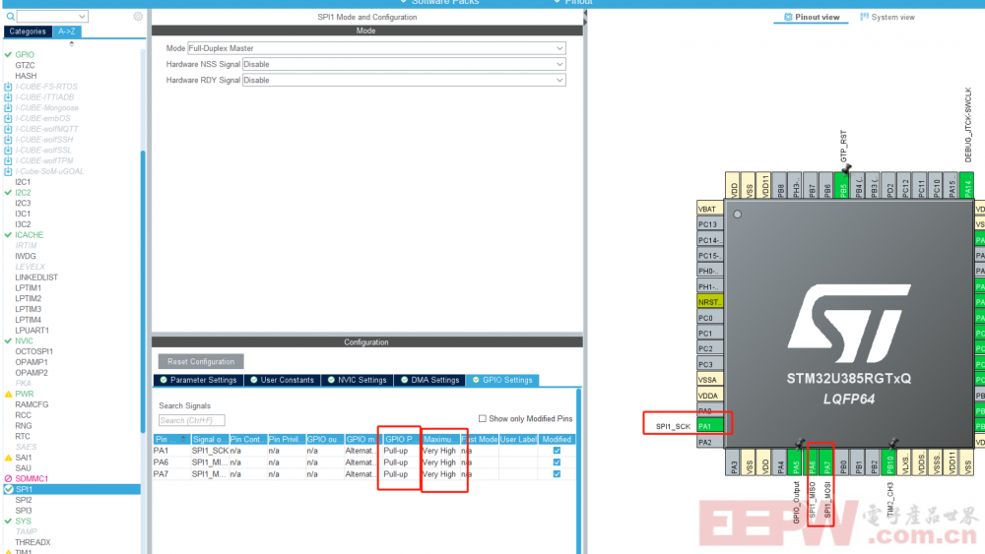Click the User Label column header
The image size is (985, 554).
(x=518, y=439)
